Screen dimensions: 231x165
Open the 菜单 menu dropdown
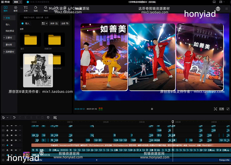coord(18,2)
